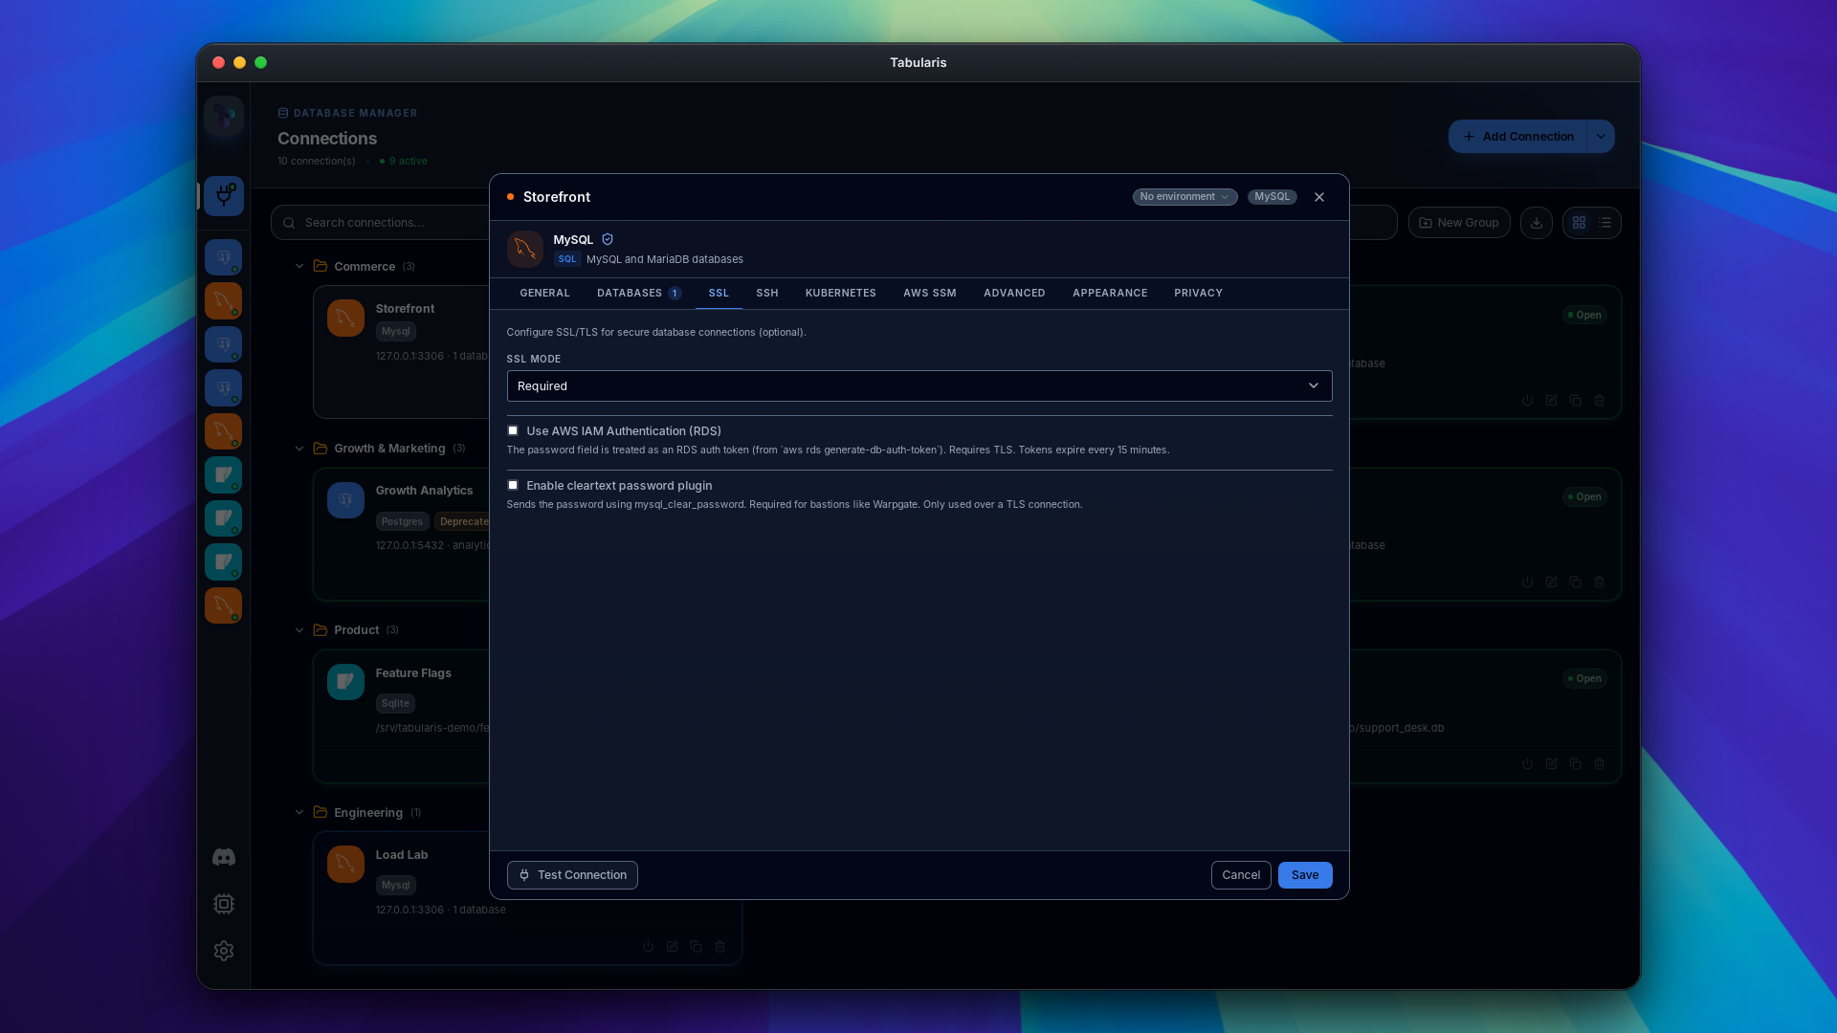Open the Discord icon in sidebar
The width and height of the screenshot is (1837, 1033).
pyautogui.click(x=224, y=857)
